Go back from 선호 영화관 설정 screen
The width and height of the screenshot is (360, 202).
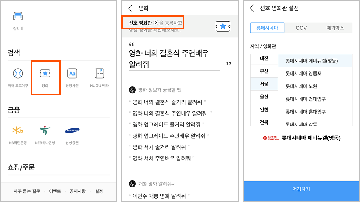(x=252, y=8)
